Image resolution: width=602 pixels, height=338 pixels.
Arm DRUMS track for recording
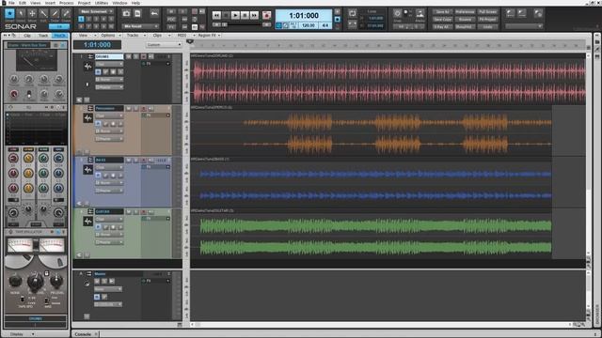coord(144,56)
